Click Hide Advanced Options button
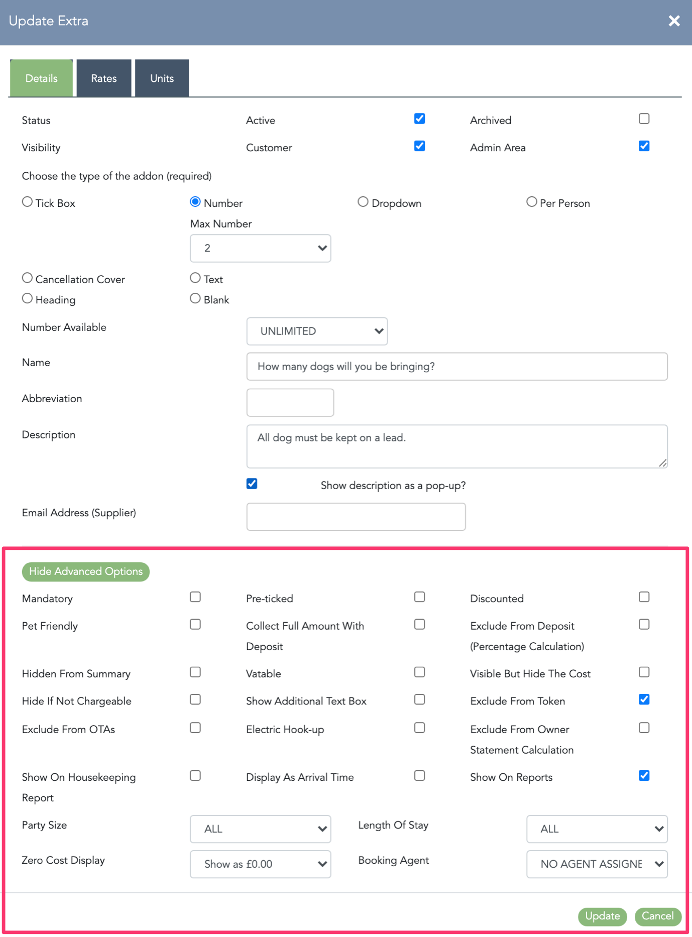 tap(86, 571)
